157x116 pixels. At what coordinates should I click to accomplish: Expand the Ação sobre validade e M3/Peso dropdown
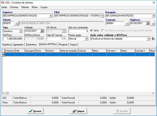click(148, 39)
